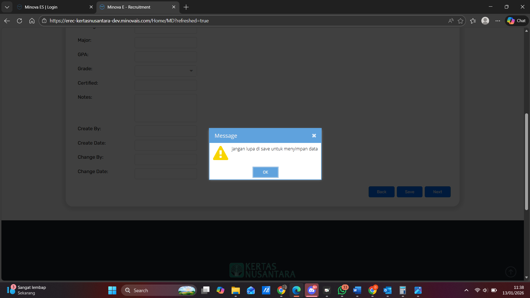This screenshot has height=298, width=530.
Task: Click OK in the Message dialog
Action: [x=265, y=172]
